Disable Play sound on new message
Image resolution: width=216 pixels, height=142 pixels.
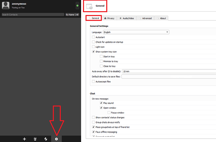101,103
